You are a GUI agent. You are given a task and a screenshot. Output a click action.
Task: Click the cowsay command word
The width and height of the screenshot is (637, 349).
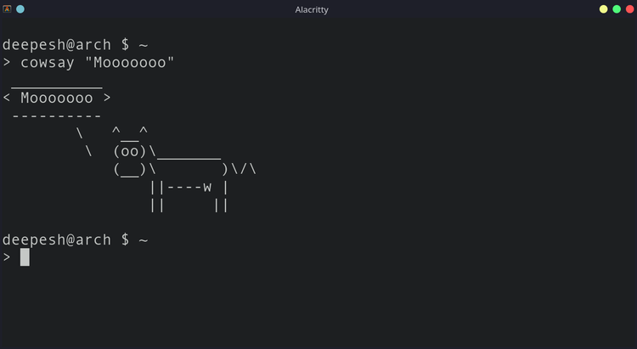pyautogui.click(x=48, y=63)
